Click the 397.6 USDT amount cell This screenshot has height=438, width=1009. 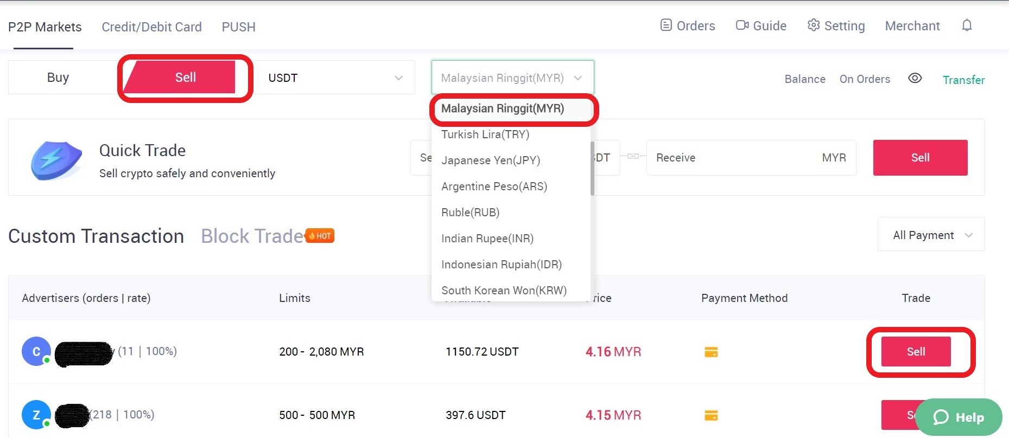475,415
